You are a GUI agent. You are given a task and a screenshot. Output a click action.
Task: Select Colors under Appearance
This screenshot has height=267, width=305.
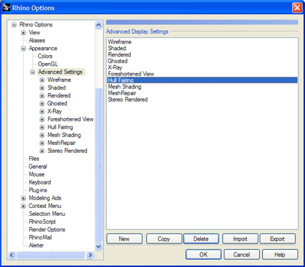[x=45, y=56]
